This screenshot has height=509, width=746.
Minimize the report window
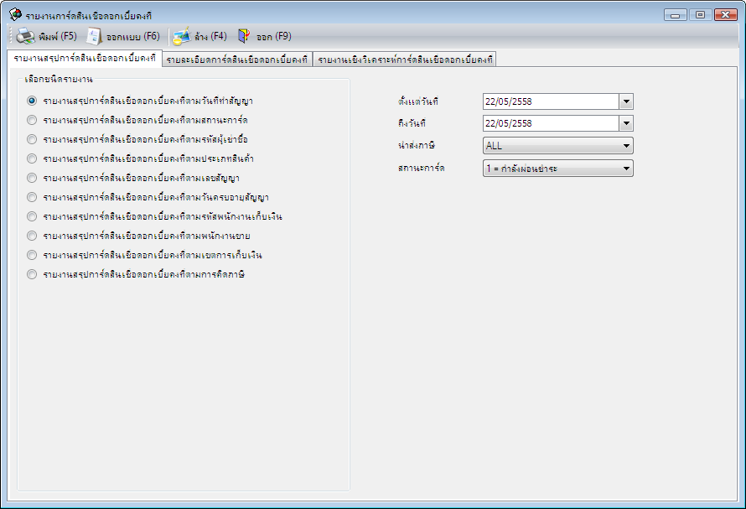pyautogui.click(x=675, y=15)
